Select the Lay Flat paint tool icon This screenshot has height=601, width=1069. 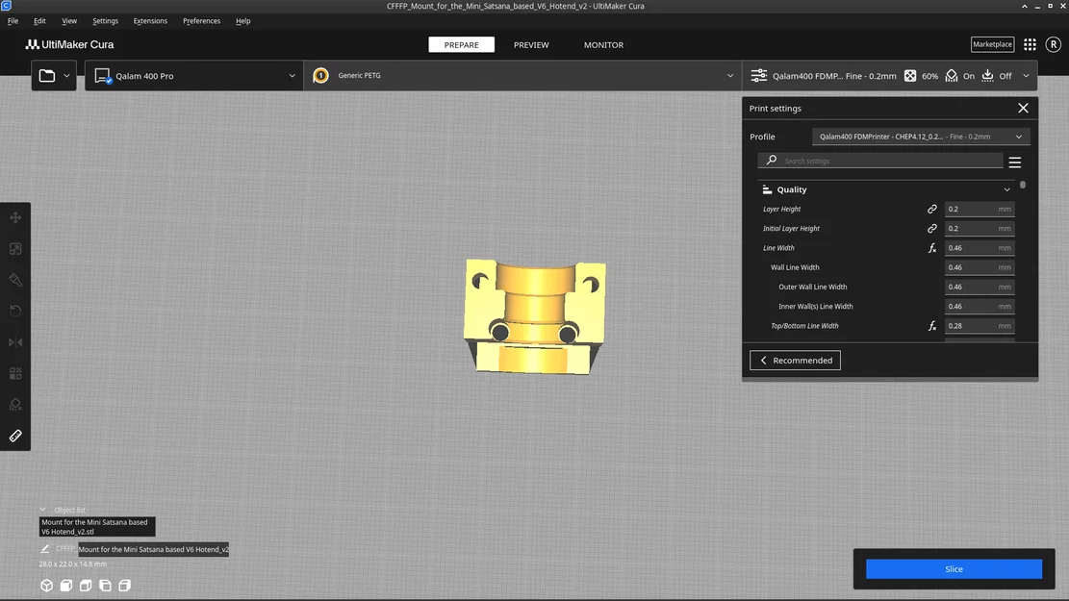(15, 280)
